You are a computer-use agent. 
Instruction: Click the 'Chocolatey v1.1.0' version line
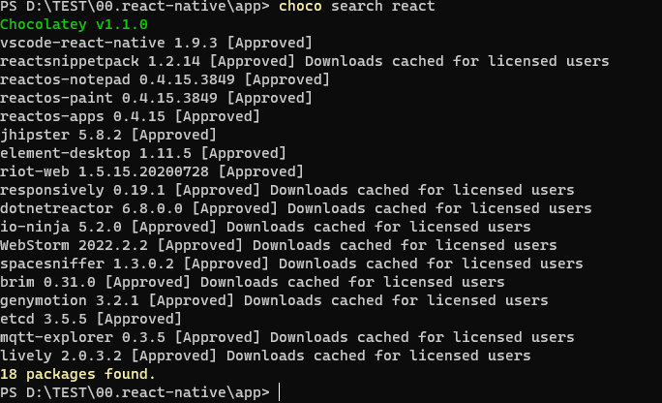tap(74, 24)
